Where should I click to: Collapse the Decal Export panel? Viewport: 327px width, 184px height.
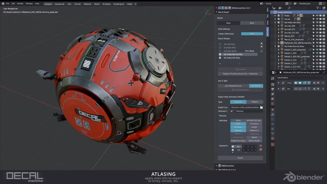[217, 12]
